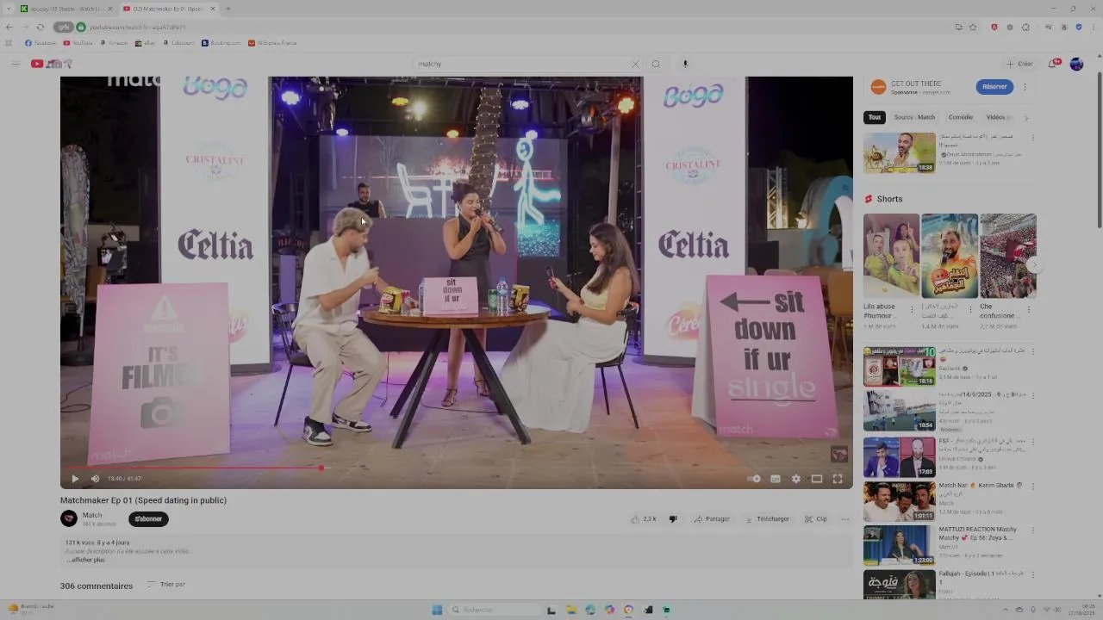The image size is (1103, 620).
Task: Toggle subtitles button in player
Action: coord(776,479)
